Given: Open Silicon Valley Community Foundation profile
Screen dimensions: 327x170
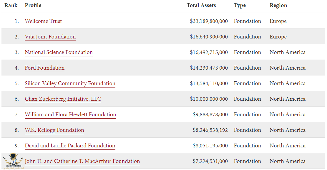Looking at the screenshot, I should pyautogui.click(x=70, y=83).
